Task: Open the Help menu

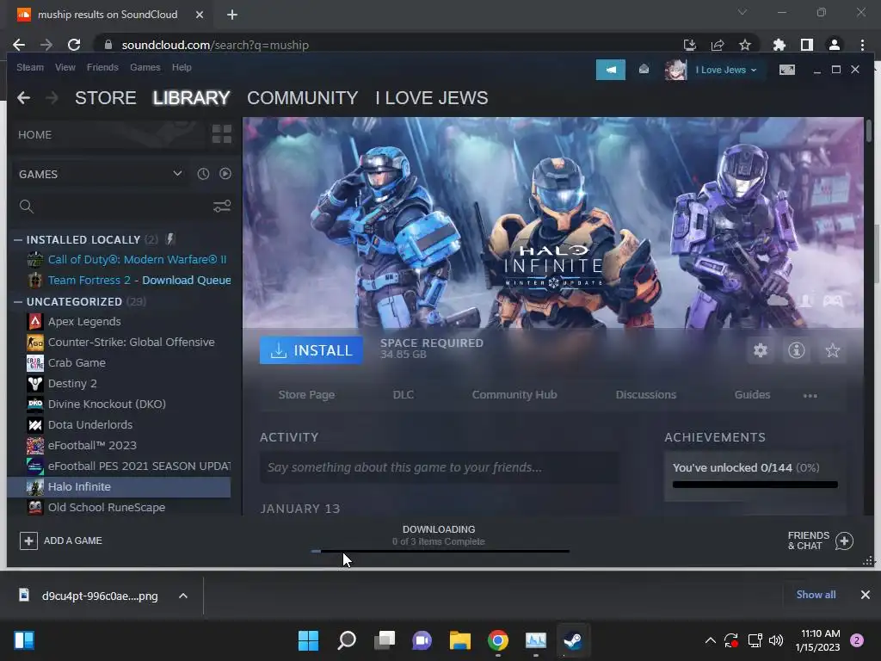Action: click(x=182, y=67)
